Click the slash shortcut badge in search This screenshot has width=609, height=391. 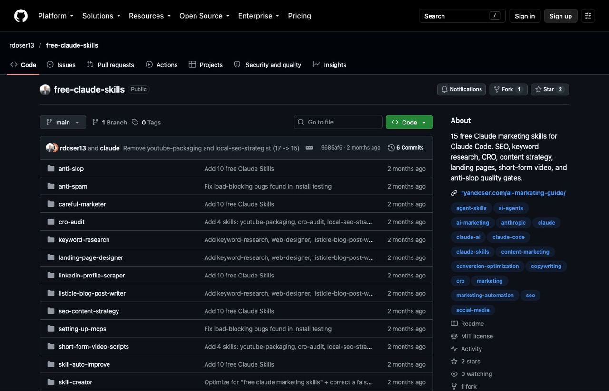(x=495, y=16)
